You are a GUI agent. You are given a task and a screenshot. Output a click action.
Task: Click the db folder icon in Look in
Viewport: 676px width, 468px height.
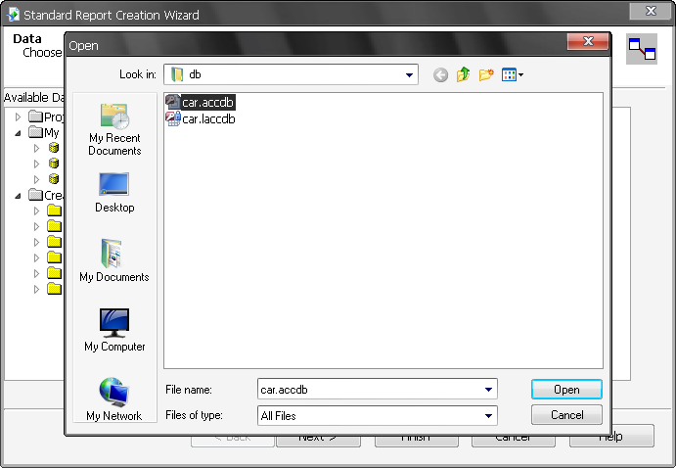[x=177, y=74]
